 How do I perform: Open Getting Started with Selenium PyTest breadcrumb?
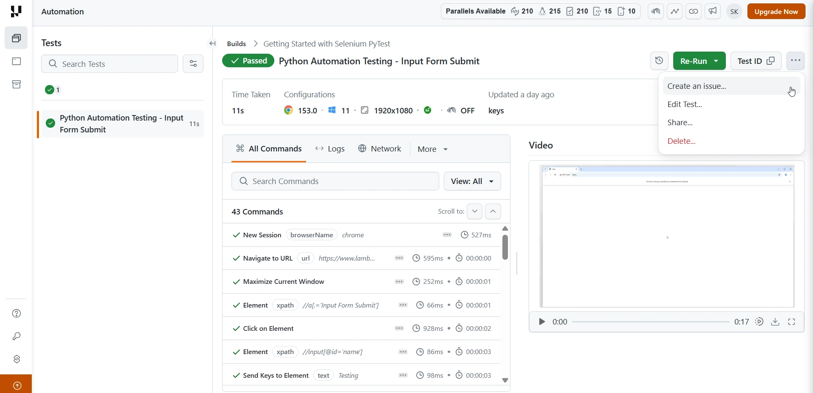pos(327,44)
